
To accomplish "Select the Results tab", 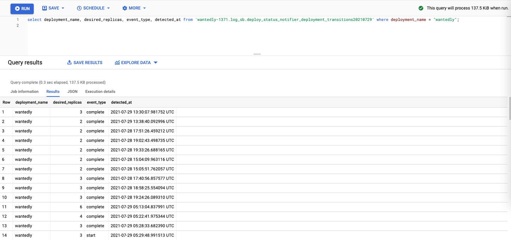I will click(53, 91).
